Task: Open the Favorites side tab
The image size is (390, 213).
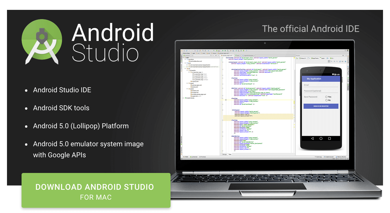Action: (181, 151)
